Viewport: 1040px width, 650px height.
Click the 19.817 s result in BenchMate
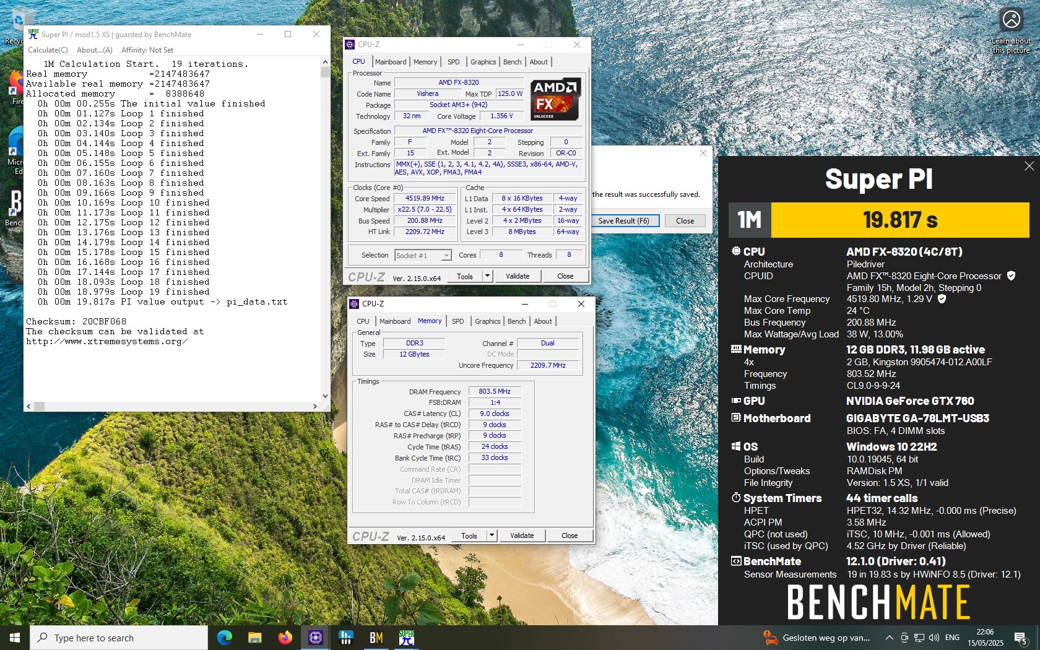pos(900,220)
